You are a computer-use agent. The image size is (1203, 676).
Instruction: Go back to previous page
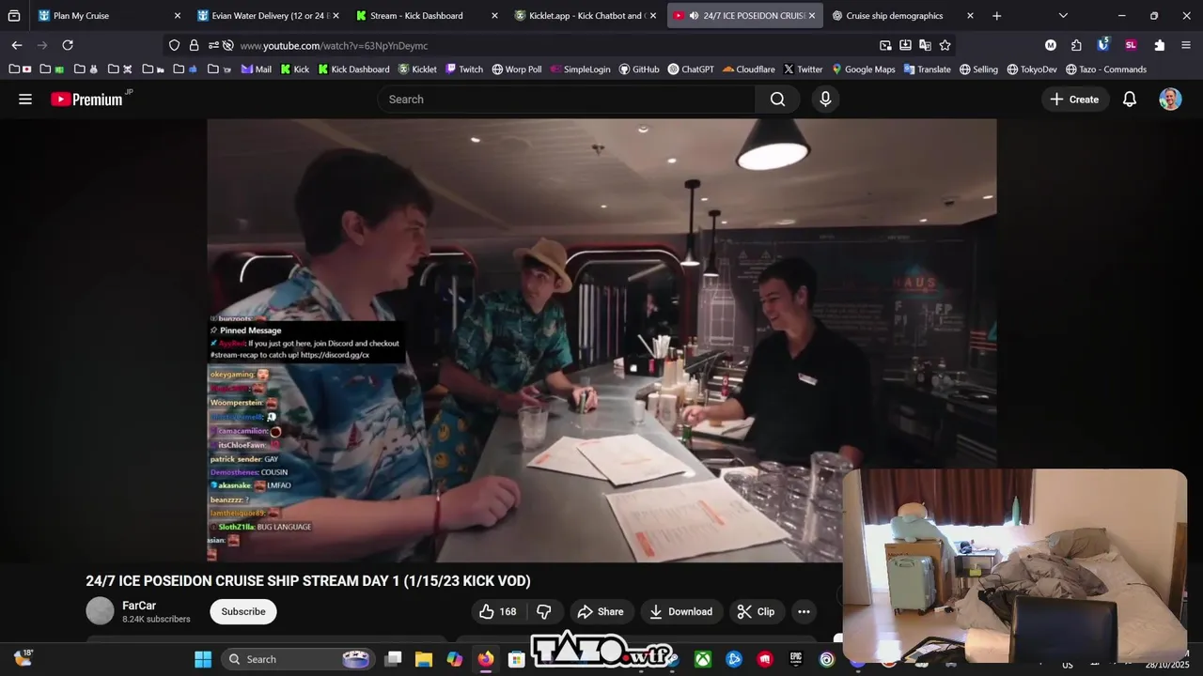click(x=17, y=45)
